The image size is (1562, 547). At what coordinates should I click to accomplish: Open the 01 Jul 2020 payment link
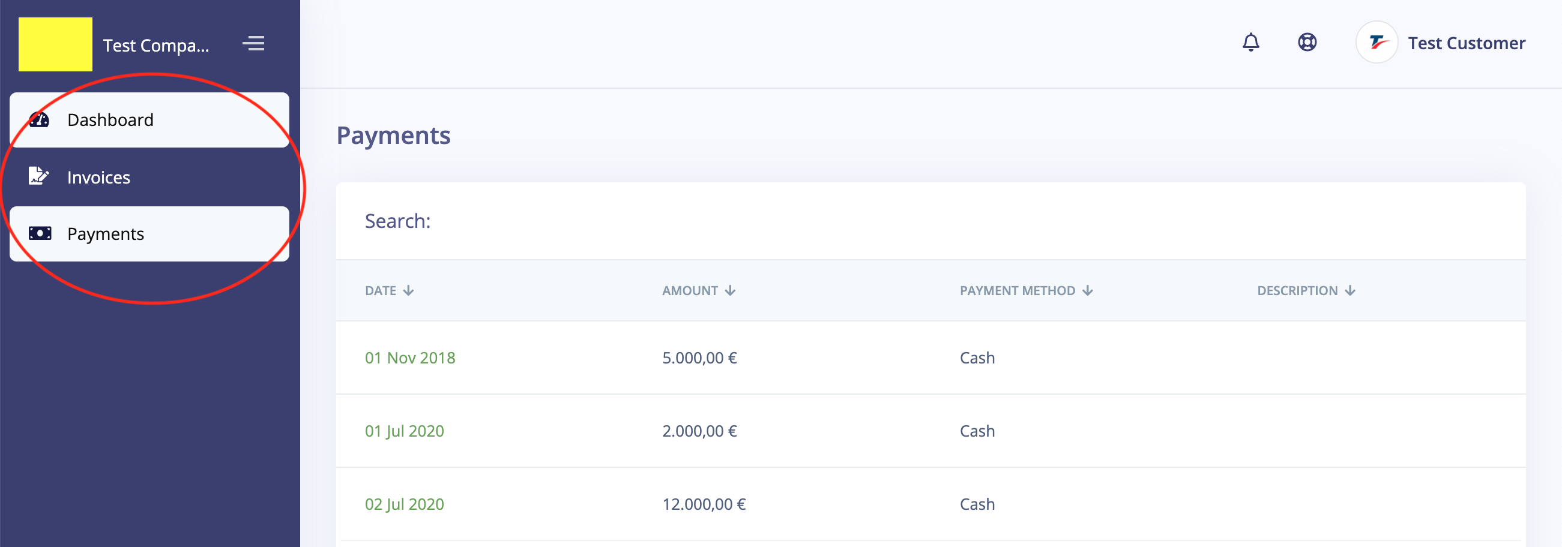[405, 431]
